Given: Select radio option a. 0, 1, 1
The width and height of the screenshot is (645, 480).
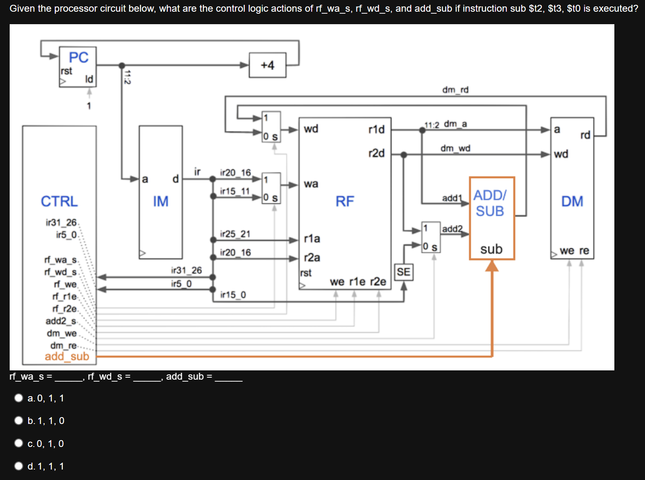Looking at the screenshot, I should point(19,398).
